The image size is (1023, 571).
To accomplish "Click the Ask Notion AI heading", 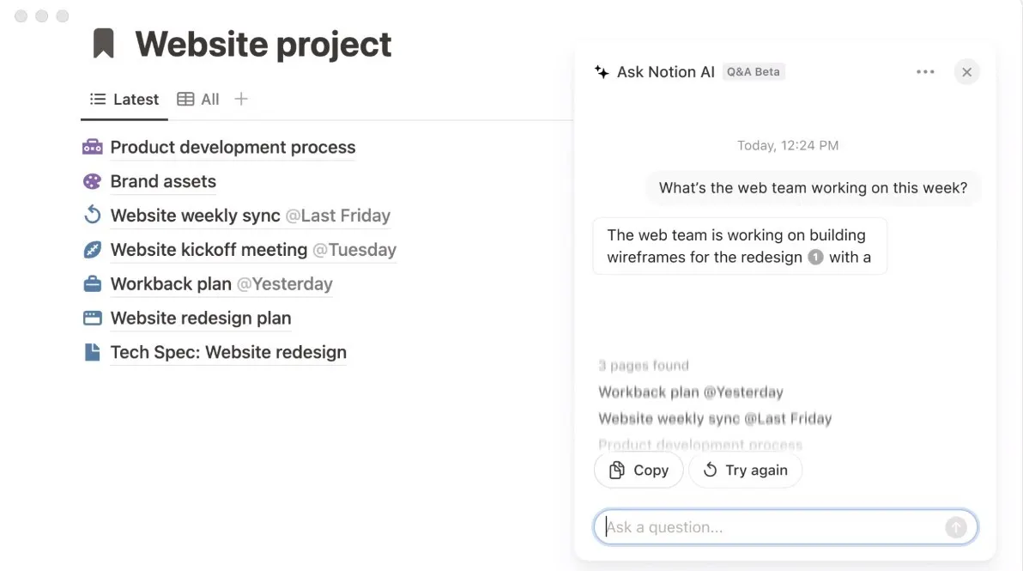I will [x=665, y=72].
